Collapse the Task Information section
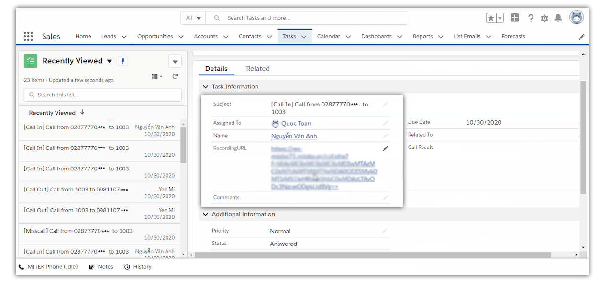The width and height of the screenshot is (600, 286). point(206,87)
